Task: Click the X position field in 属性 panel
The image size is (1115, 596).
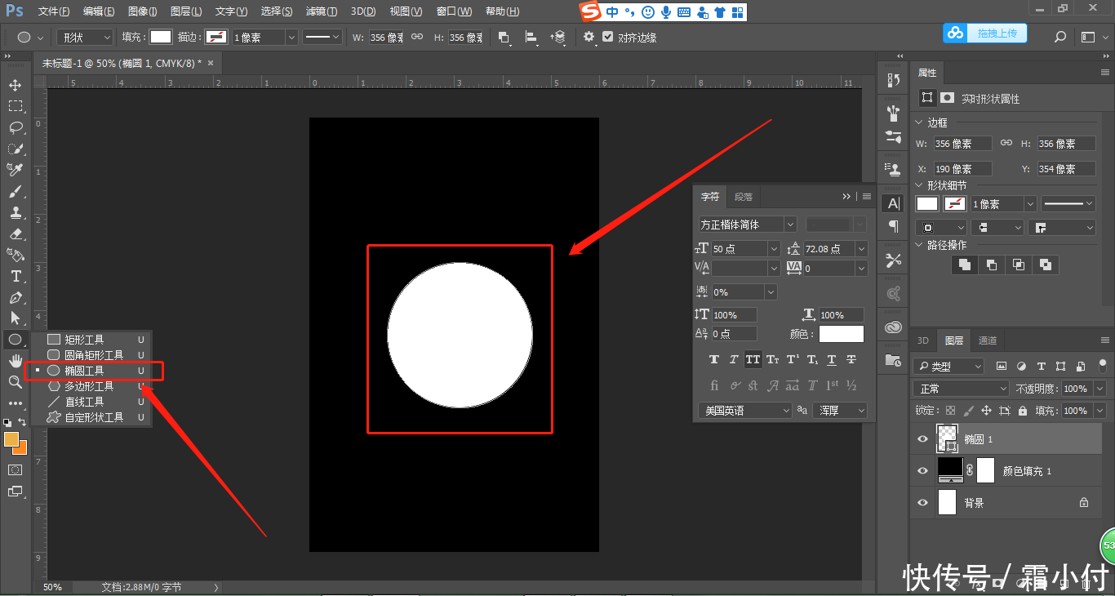Action: coord(963,169)
